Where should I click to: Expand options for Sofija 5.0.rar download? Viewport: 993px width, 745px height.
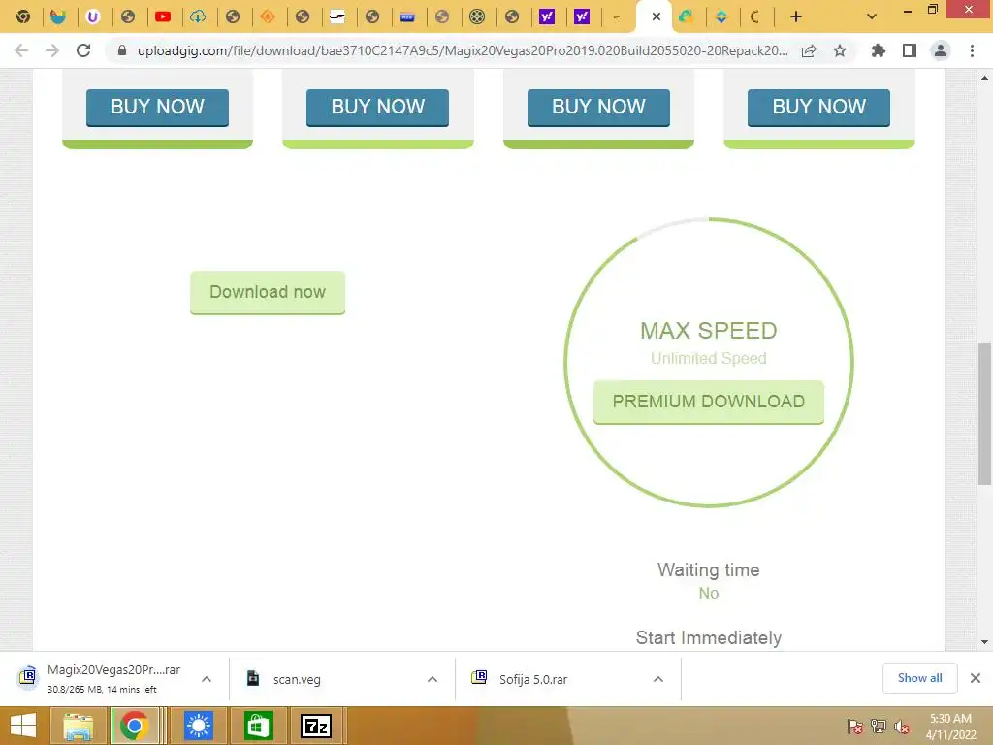[x=658, y=679]
